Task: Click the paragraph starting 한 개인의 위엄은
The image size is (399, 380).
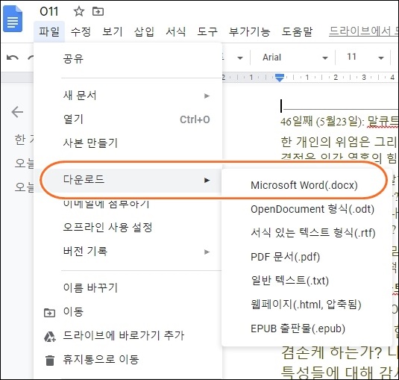Action: coord(339,142)
